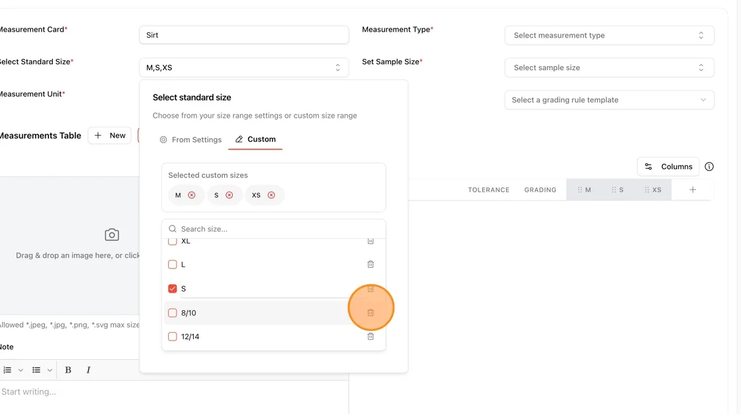Expand the grading rule template dropdown

point(609,100)
